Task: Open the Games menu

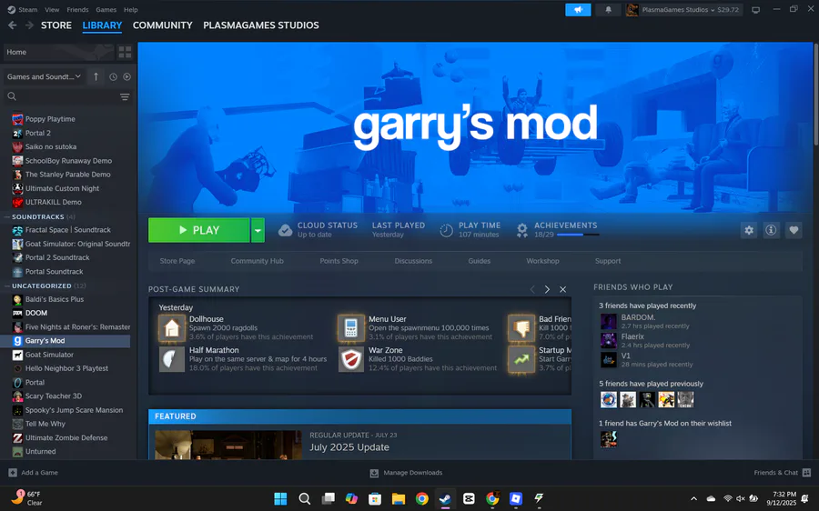Action: (106, 10)
